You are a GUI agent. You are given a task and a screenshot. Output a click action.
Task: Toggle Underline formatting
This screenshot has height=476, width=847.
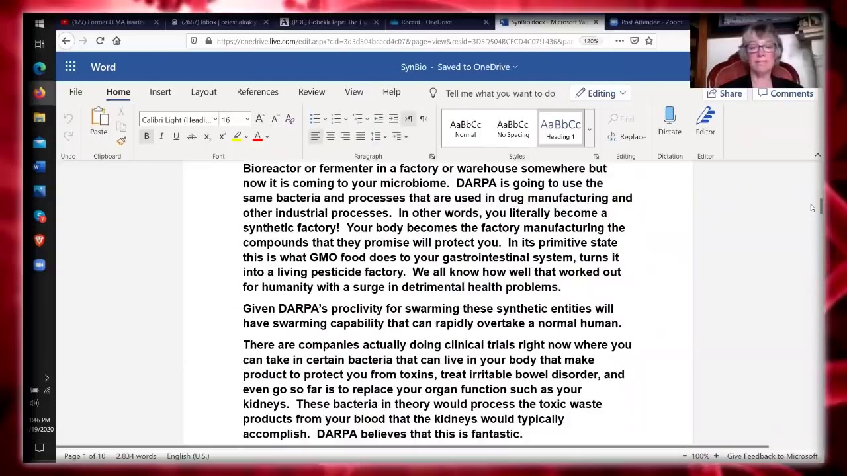pyautogui.click(x=176, y=136)
